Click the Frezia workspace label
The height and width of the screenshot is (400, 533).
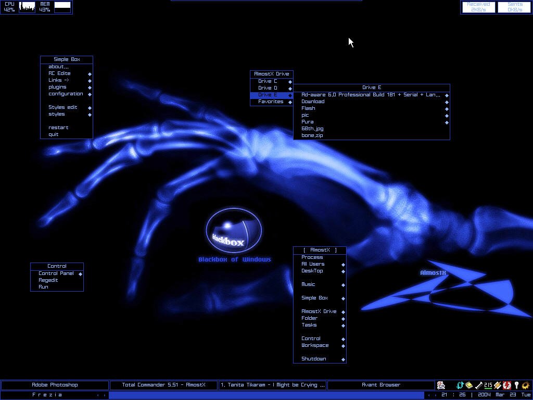click(47, 395)
